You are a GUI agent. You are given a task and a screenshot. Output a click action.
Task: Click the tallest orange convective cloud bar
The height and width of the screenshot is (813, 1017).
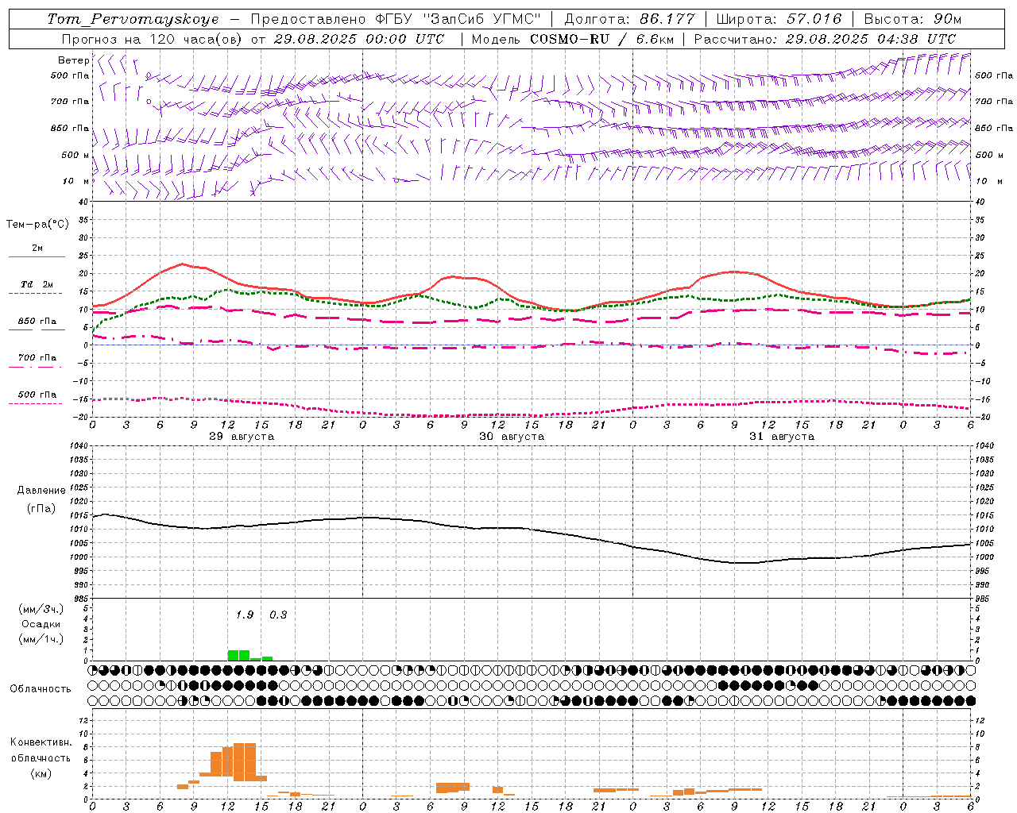[x=245, y=761]
